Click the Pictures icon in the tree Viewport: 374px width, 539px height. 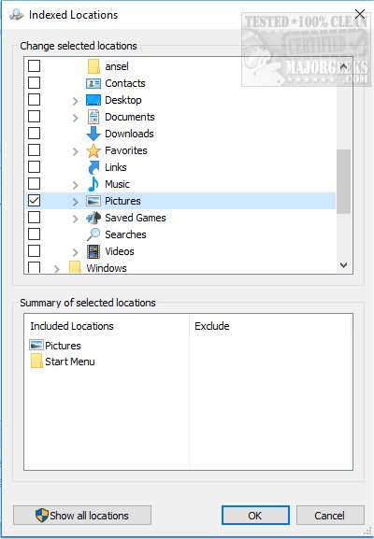[x=93, y=201]
